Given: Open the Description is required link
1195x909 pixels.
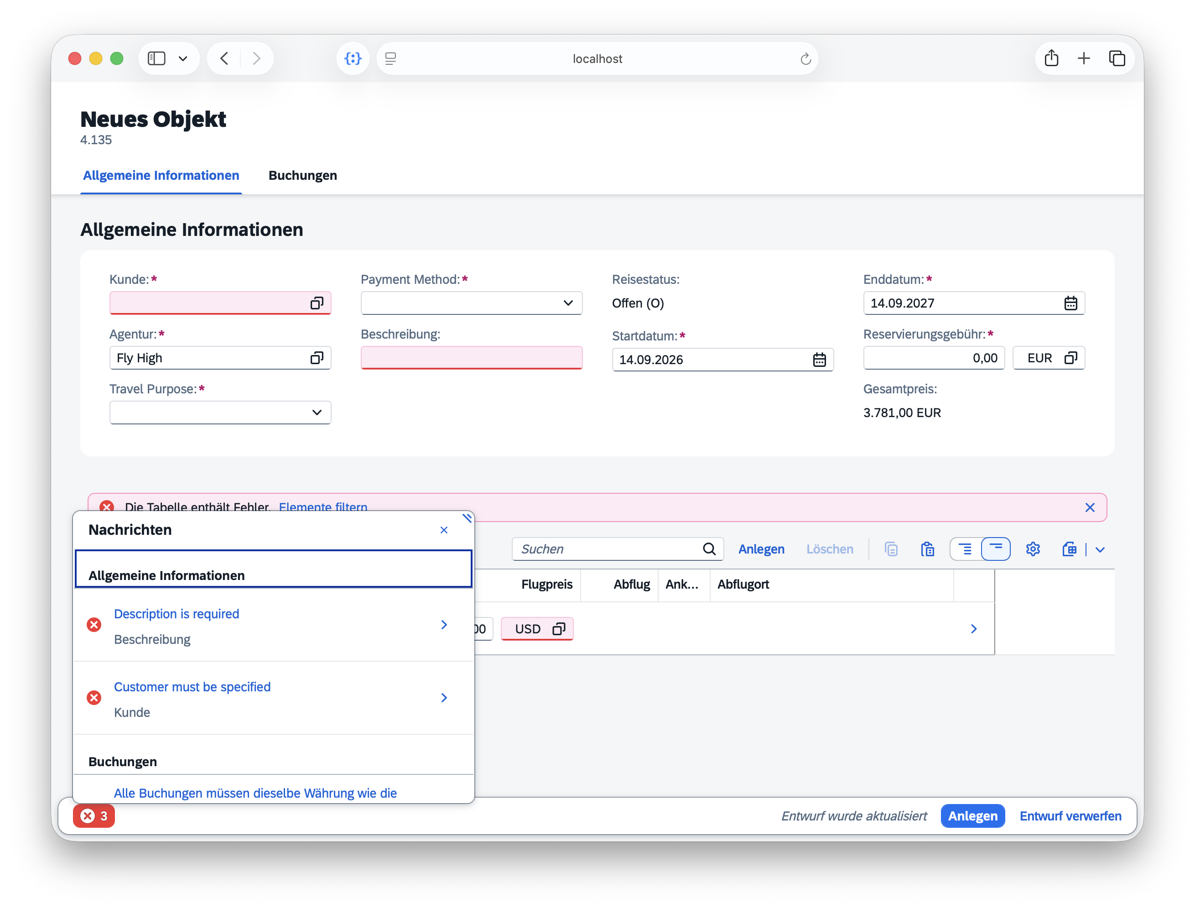Looking at the screenshot, I should (x=176, y=614).
